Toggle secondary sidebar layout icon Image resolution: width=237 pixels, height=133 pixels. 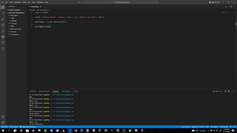(x=216, y=2)
